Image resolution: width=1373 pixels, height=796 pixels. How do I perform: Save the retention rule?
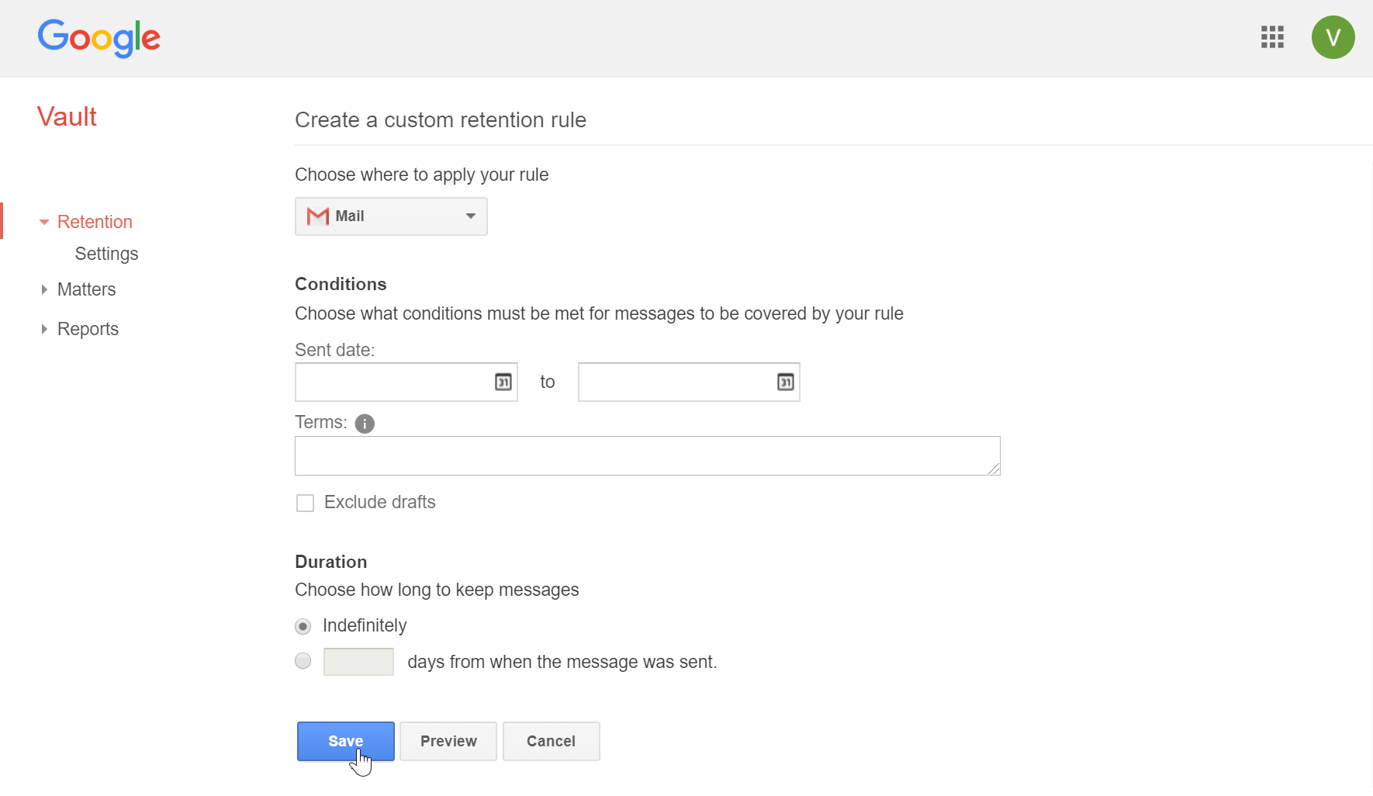(345, 741)
